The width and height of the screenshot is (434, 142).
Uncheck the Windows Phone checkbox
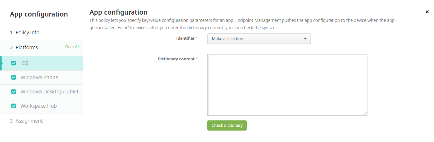(x=13, y=77)
